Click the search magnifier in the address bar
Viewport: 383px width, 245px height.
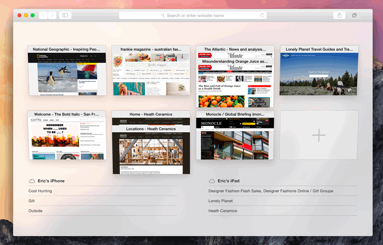pyautogui.click(x=163, y=15)
